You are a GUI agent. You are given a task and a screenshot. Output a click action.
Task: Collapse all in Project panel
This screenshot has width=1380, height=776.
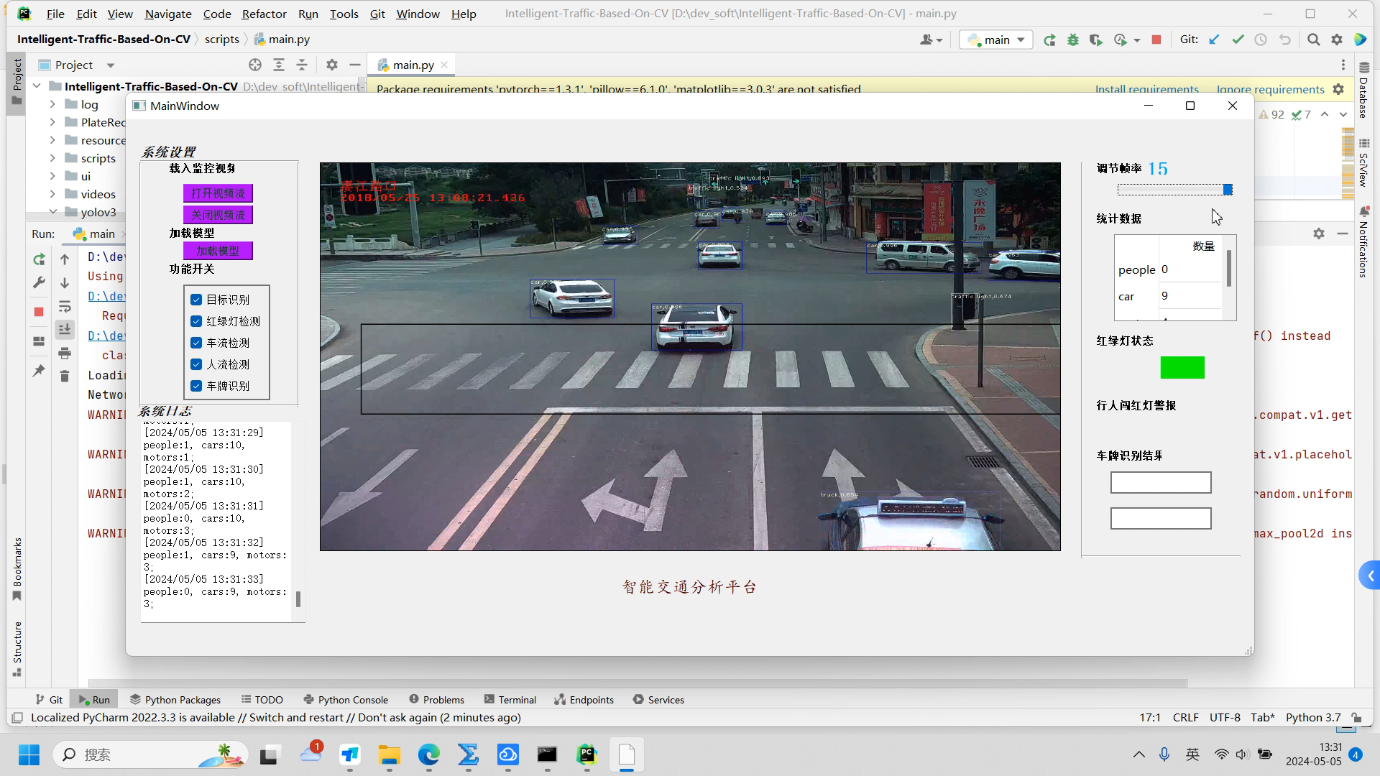click(x=302, y=65)
